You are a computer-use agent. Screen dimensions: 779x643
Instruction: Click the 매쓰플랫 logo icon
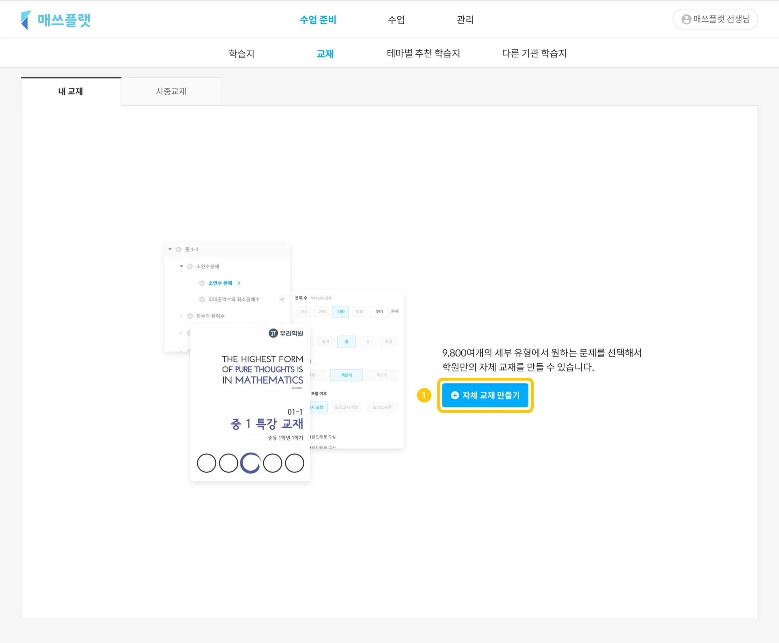click(26, 20)
